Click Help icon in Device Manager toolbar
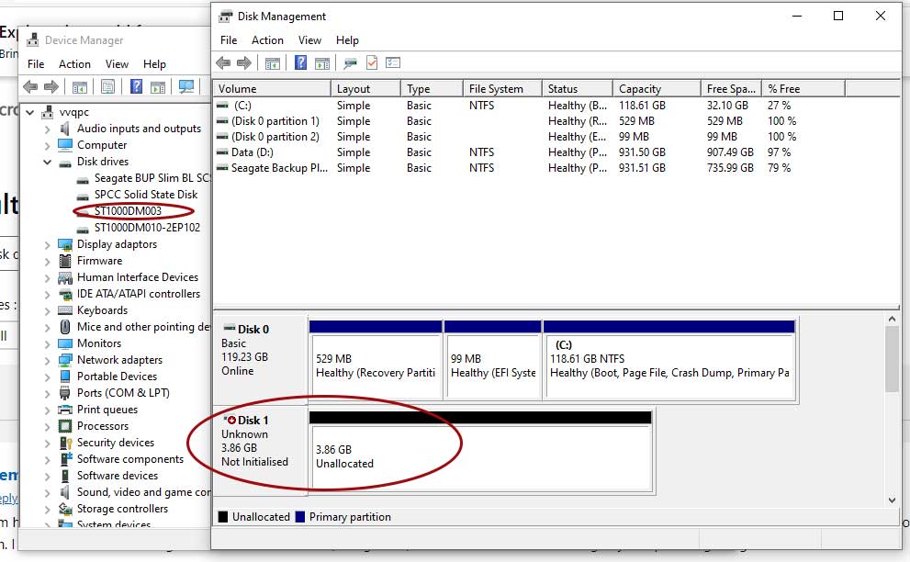Viewport: 910px width, 562px height. click(136, 86)
